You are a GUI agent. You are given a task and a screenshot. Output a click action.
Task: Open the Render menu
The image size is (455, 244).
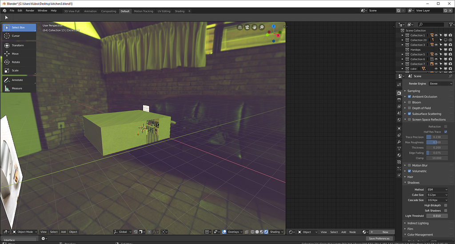coord(30,11)
